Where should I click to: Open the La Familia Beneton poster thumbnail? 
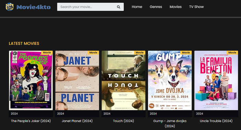[216, 80]
